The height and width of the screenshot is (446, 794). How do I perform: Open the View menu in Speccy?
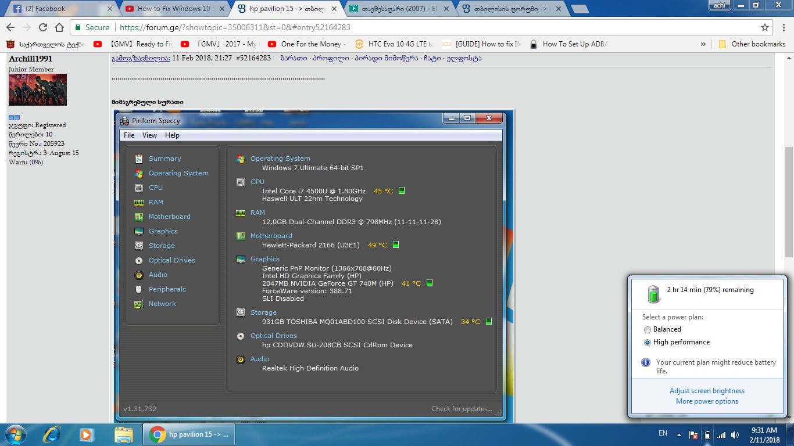(x=149, y=135)
